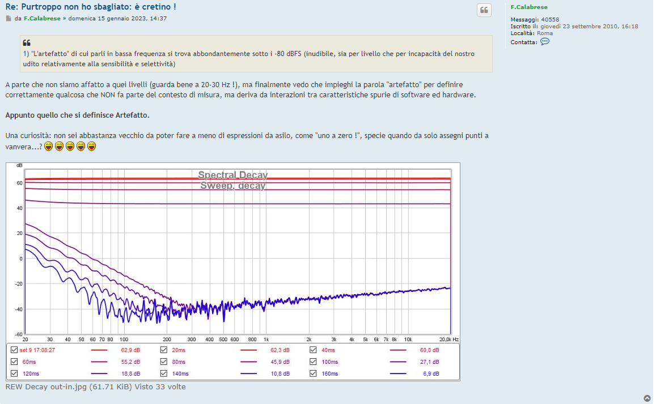This screenshot has width=656, height=404.
Task: Click the first laughing emoji after 'vanvera...?'
Action: (49, 147)
